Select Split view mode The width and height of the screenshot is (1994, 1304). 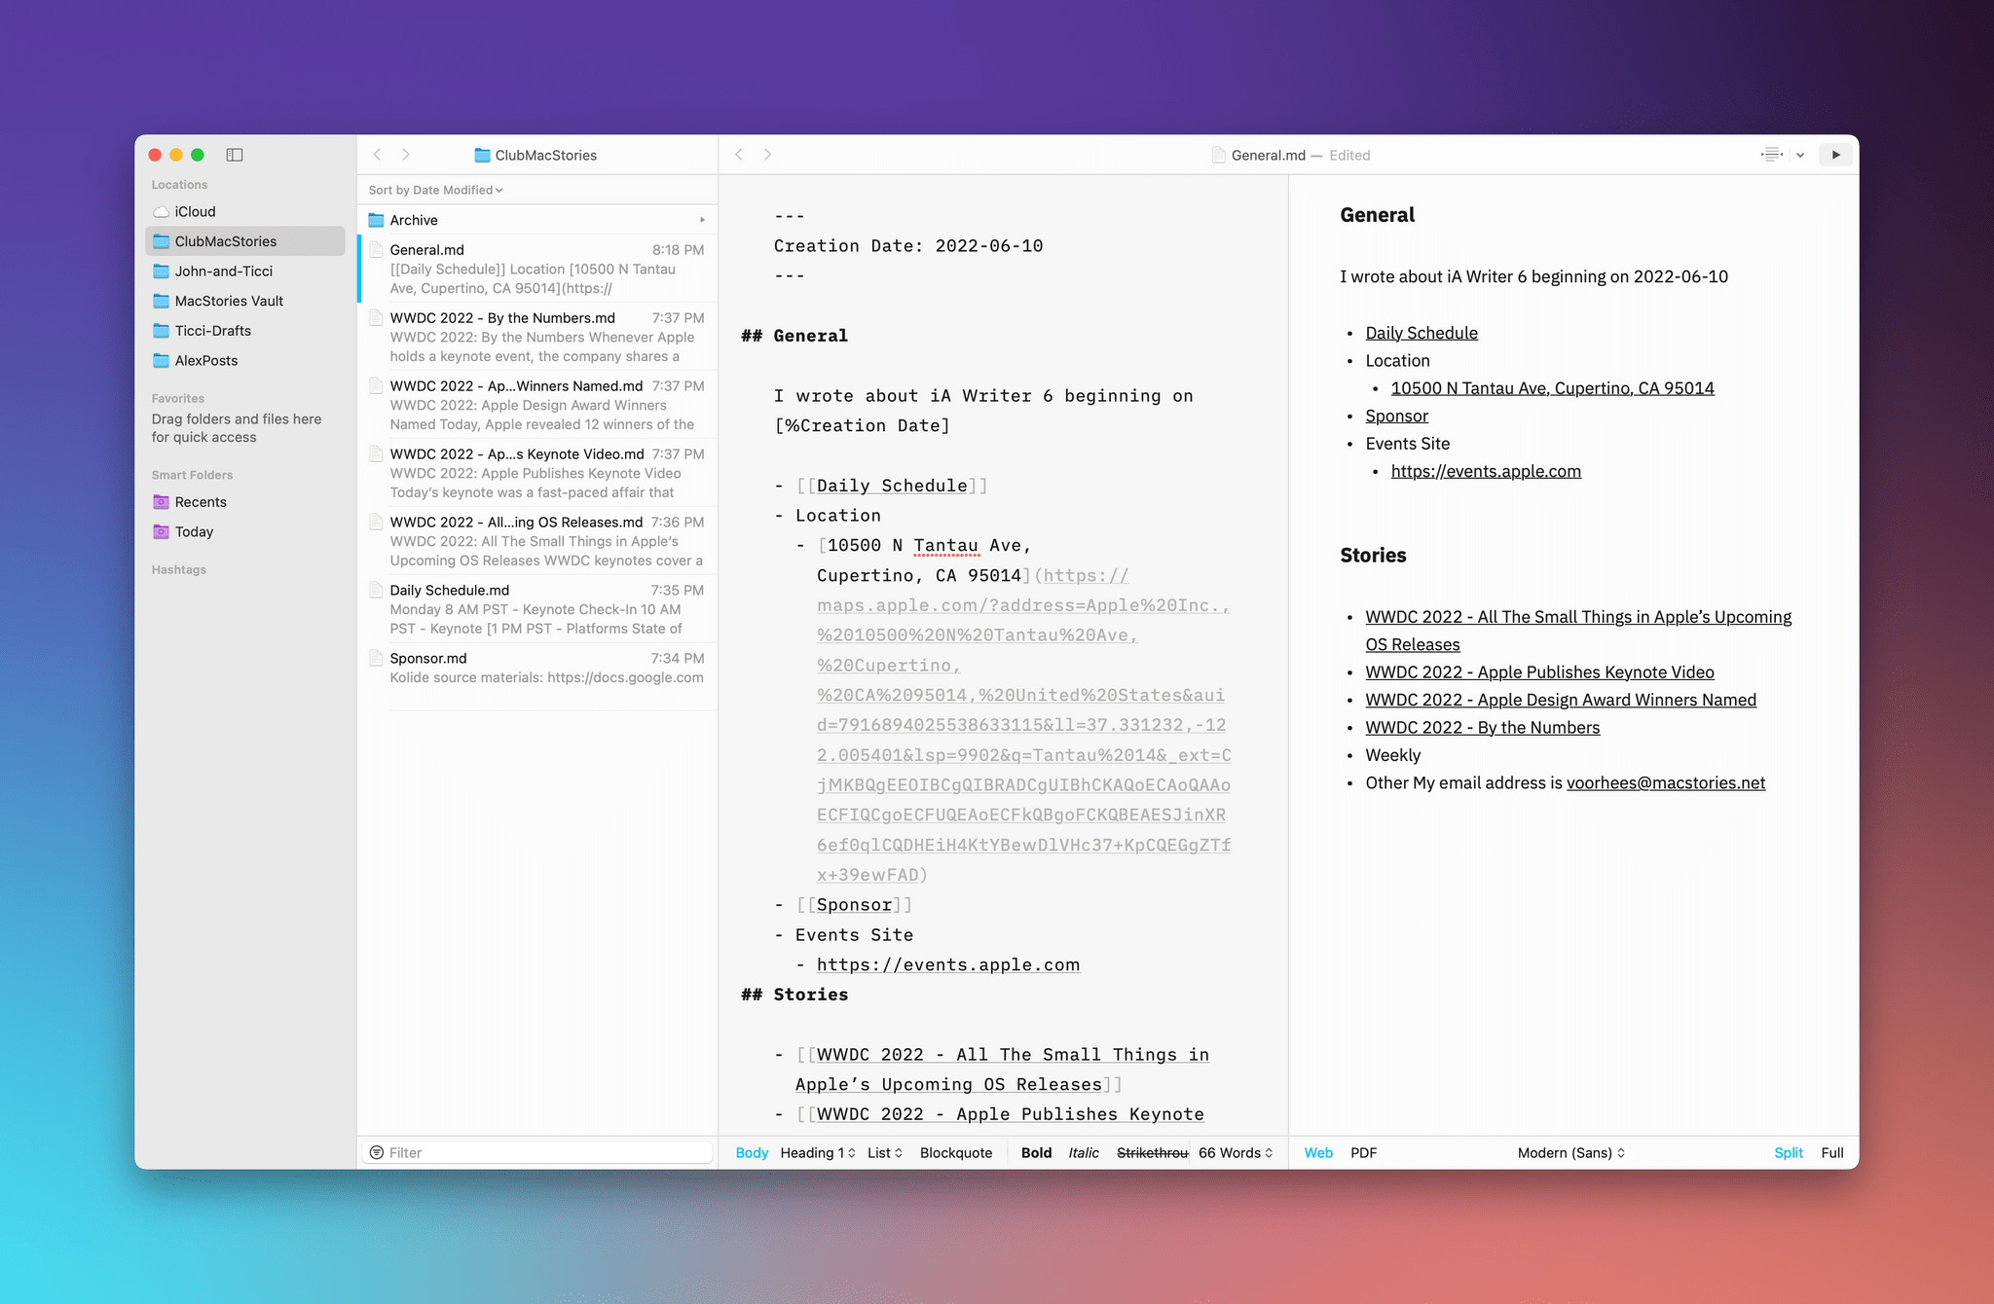(1788, 1152)
